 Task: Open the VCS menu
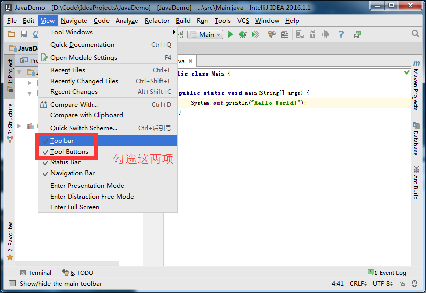(x=243, y=21)
